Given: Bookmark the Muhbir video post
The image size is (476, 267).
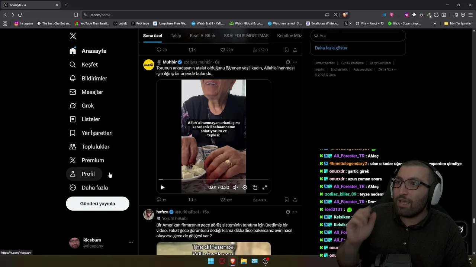Looking at the screenshot, I should 286,200.
